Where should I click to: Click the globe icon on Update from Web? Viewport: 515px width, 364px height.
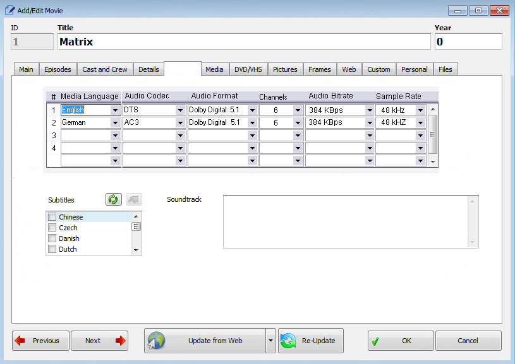click(x=156, y=341)
